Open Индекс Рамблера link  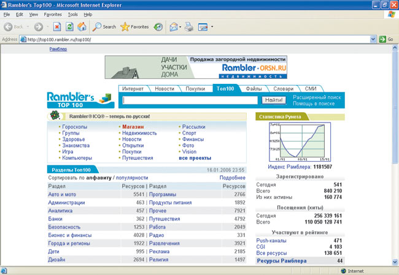pos(289,167)
